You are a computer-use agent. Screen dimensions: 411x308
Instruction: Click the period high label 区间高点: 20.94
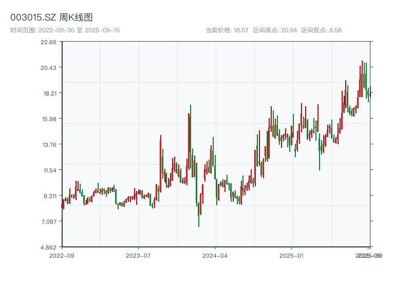275,30
